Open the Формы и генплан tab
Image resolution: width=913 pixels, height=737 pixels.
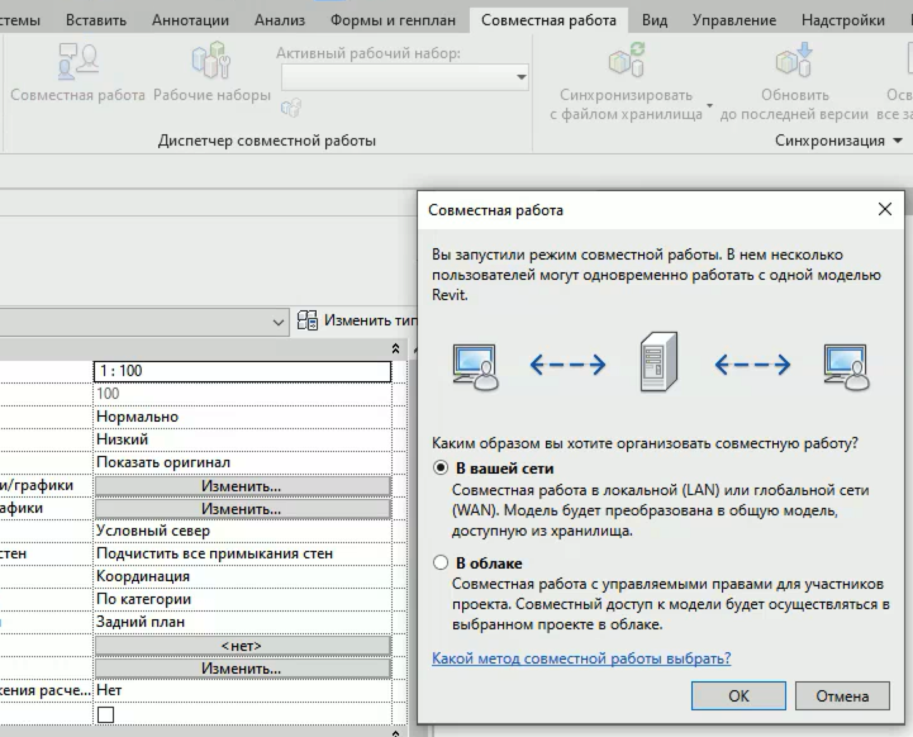[x=393, y=20]
